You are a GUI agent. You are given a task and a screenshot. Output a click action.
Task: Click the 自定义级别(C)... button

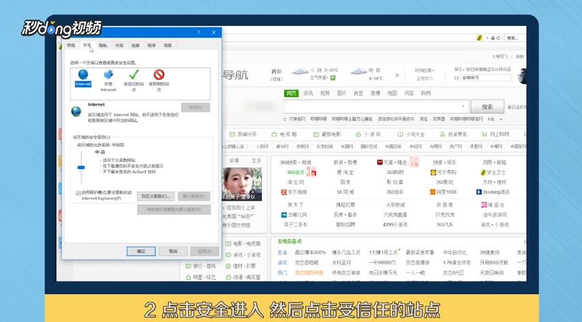[x=156, y=196]
